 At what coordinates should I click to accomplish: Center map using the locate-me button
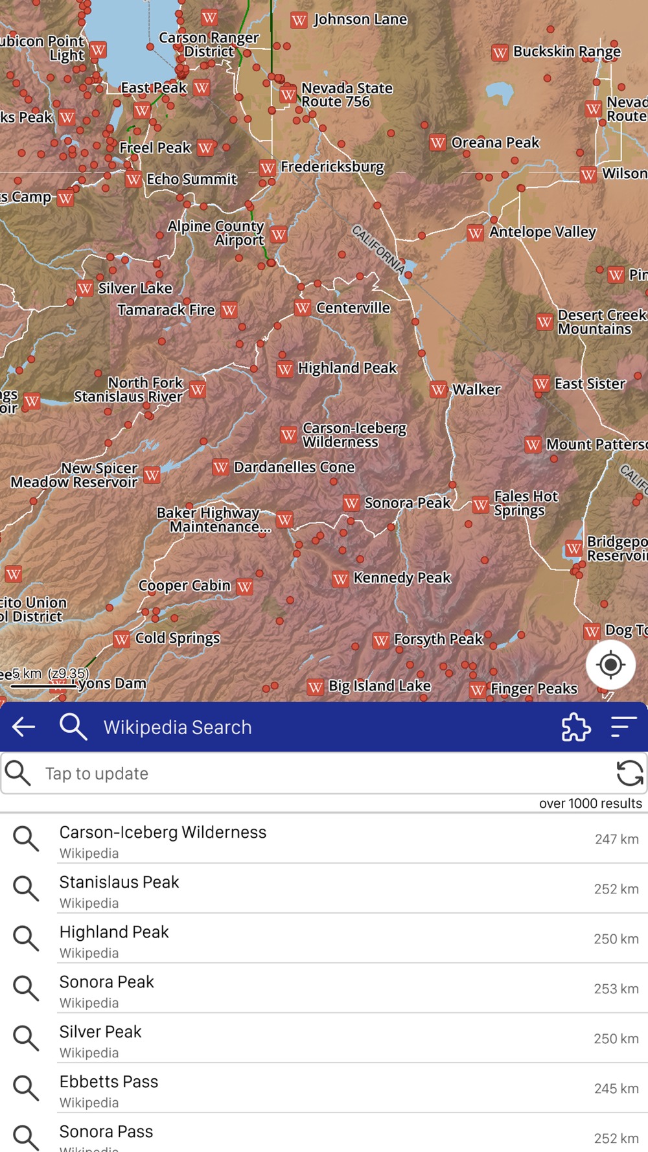[x=610, y=665]
